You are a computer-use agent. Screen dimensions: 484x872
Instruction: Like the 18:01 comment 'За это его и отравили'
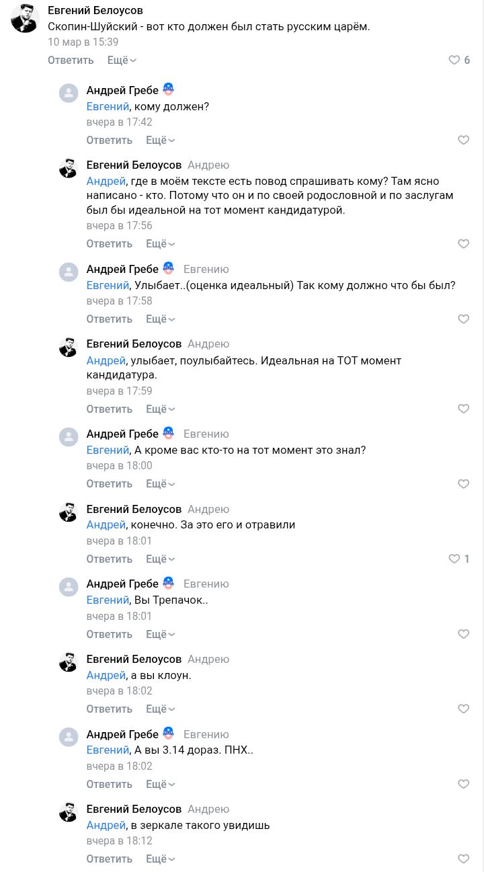pos(454,559)
